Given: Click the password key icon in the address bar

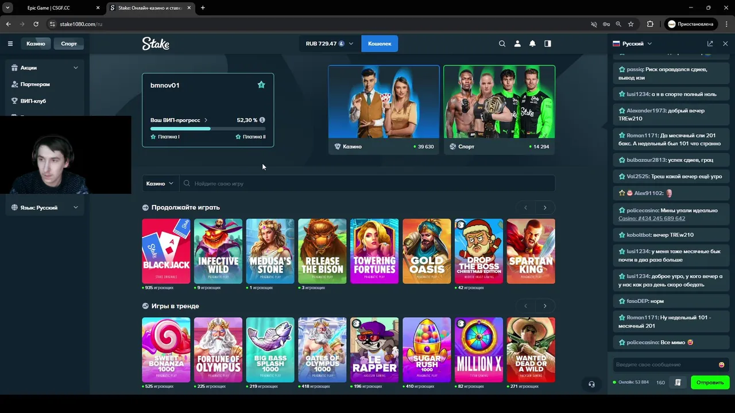Looking at the screenshot, I should tap(606, 24).
